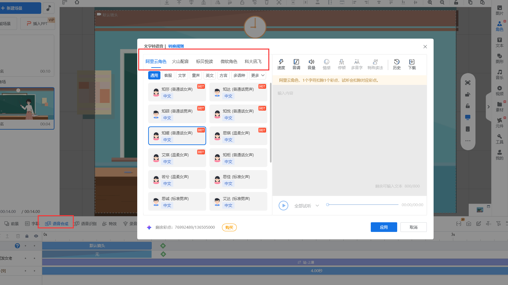Click the home icon in top toolbar
The width and height of the screenshot is (508, 285).
[x=77, y=2]
